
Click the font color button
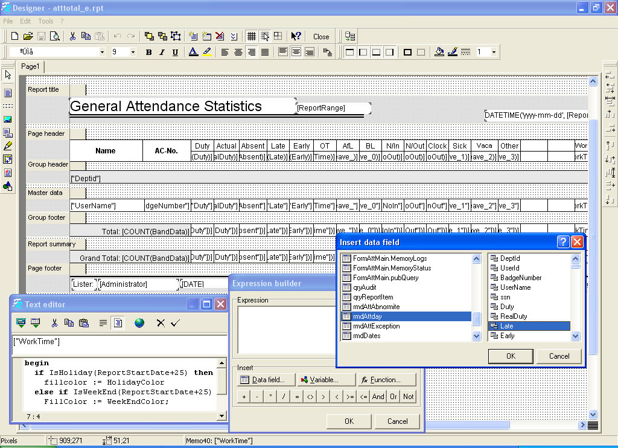[x=193, y=53]
